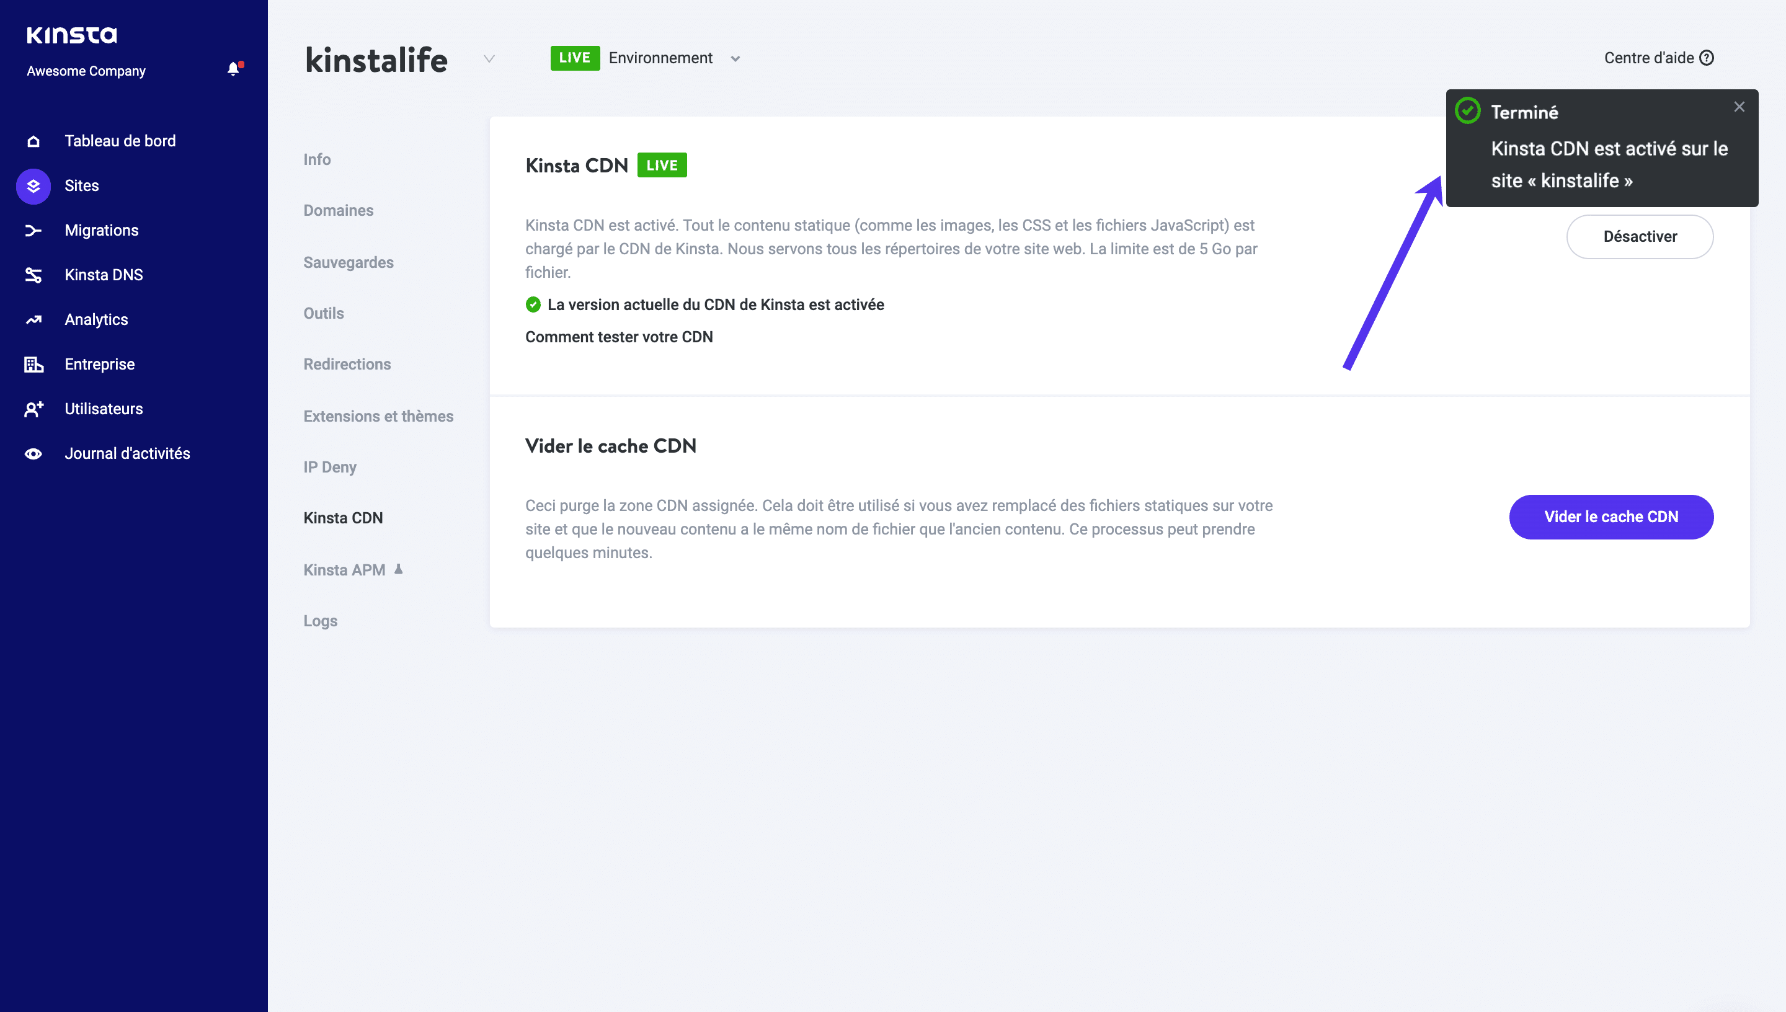Open the Journal d'activités section
The height and width of the screenshot is (1012, 1786).
pyautogui.click(x=128, y=454)
